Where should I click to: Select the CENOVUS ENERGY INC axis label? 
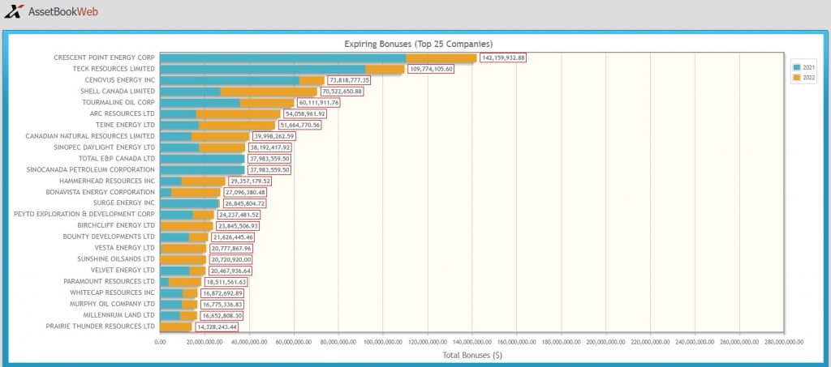point(120,80)
